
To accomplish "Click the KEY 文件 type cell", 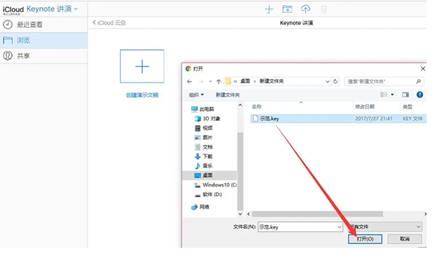I will click(412, 119).
